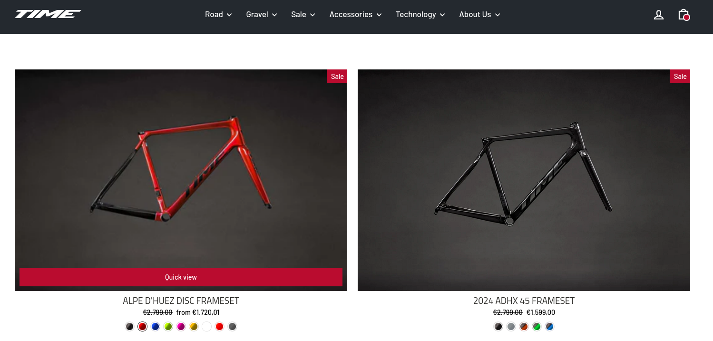Expand the Gravel dropdown menu
This screenshot has width=713, height=341.
click(x=262, y=15)
